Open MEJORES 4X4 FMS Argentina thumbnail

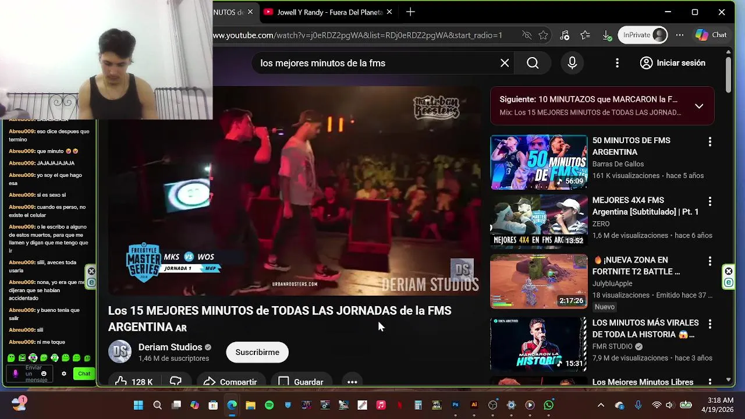click(x=539, y=222)
